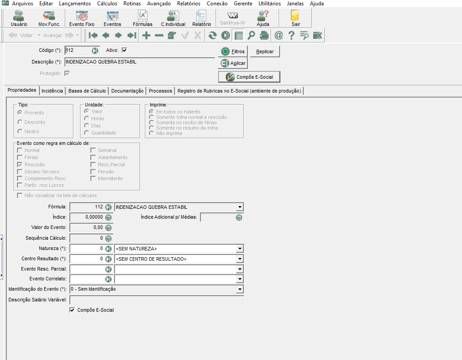Click the Ajuda toolbar icon

[x=263, y=18]
